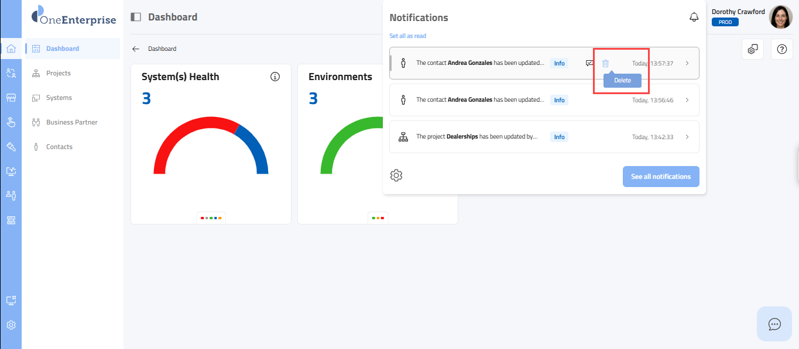Go to Business Partner menu item
The width and height of the screenshot is (799, 349).
tap(71, 122)
